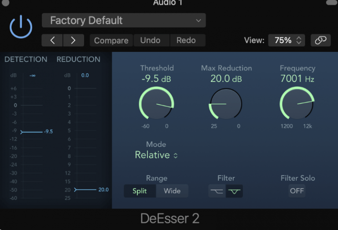
Task: Click the -60 label under Threshold knob
Action: pos(145,126)
